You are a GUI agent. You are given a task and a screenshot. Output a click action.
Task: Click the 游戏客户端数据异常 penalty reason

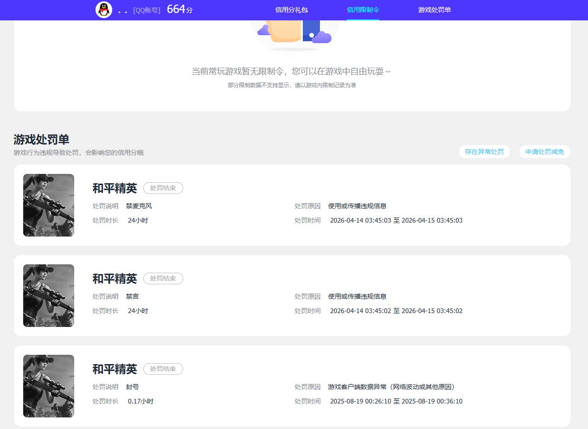(x=392, y=387)
